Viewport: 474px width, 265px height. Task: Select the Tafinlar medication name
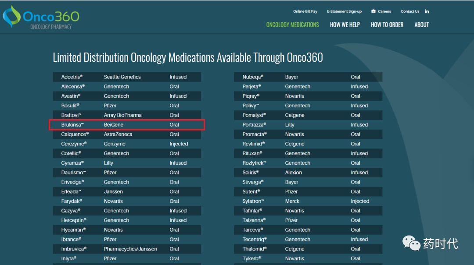252,211
